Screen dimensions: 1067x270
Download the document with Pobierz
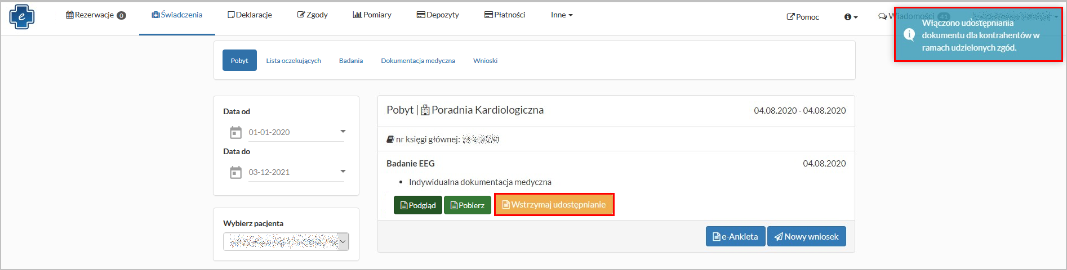[467, 205]
